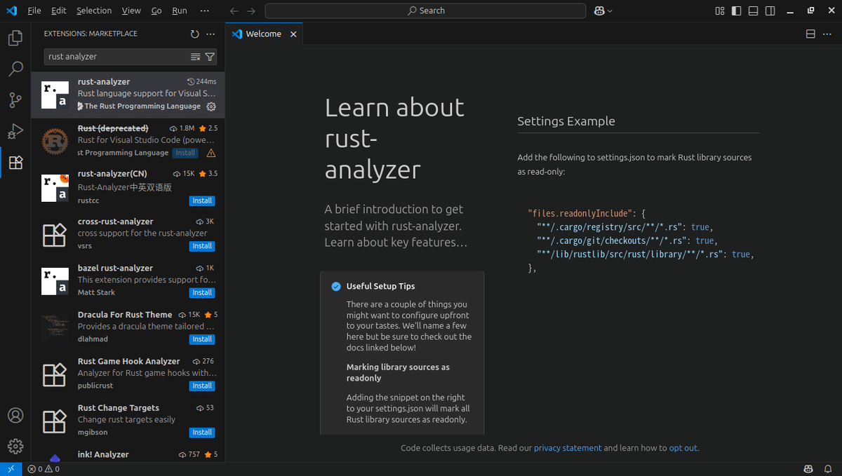Open the notifications bell
The height and width of the screenshot is (476, 842).
coord(828,468)
